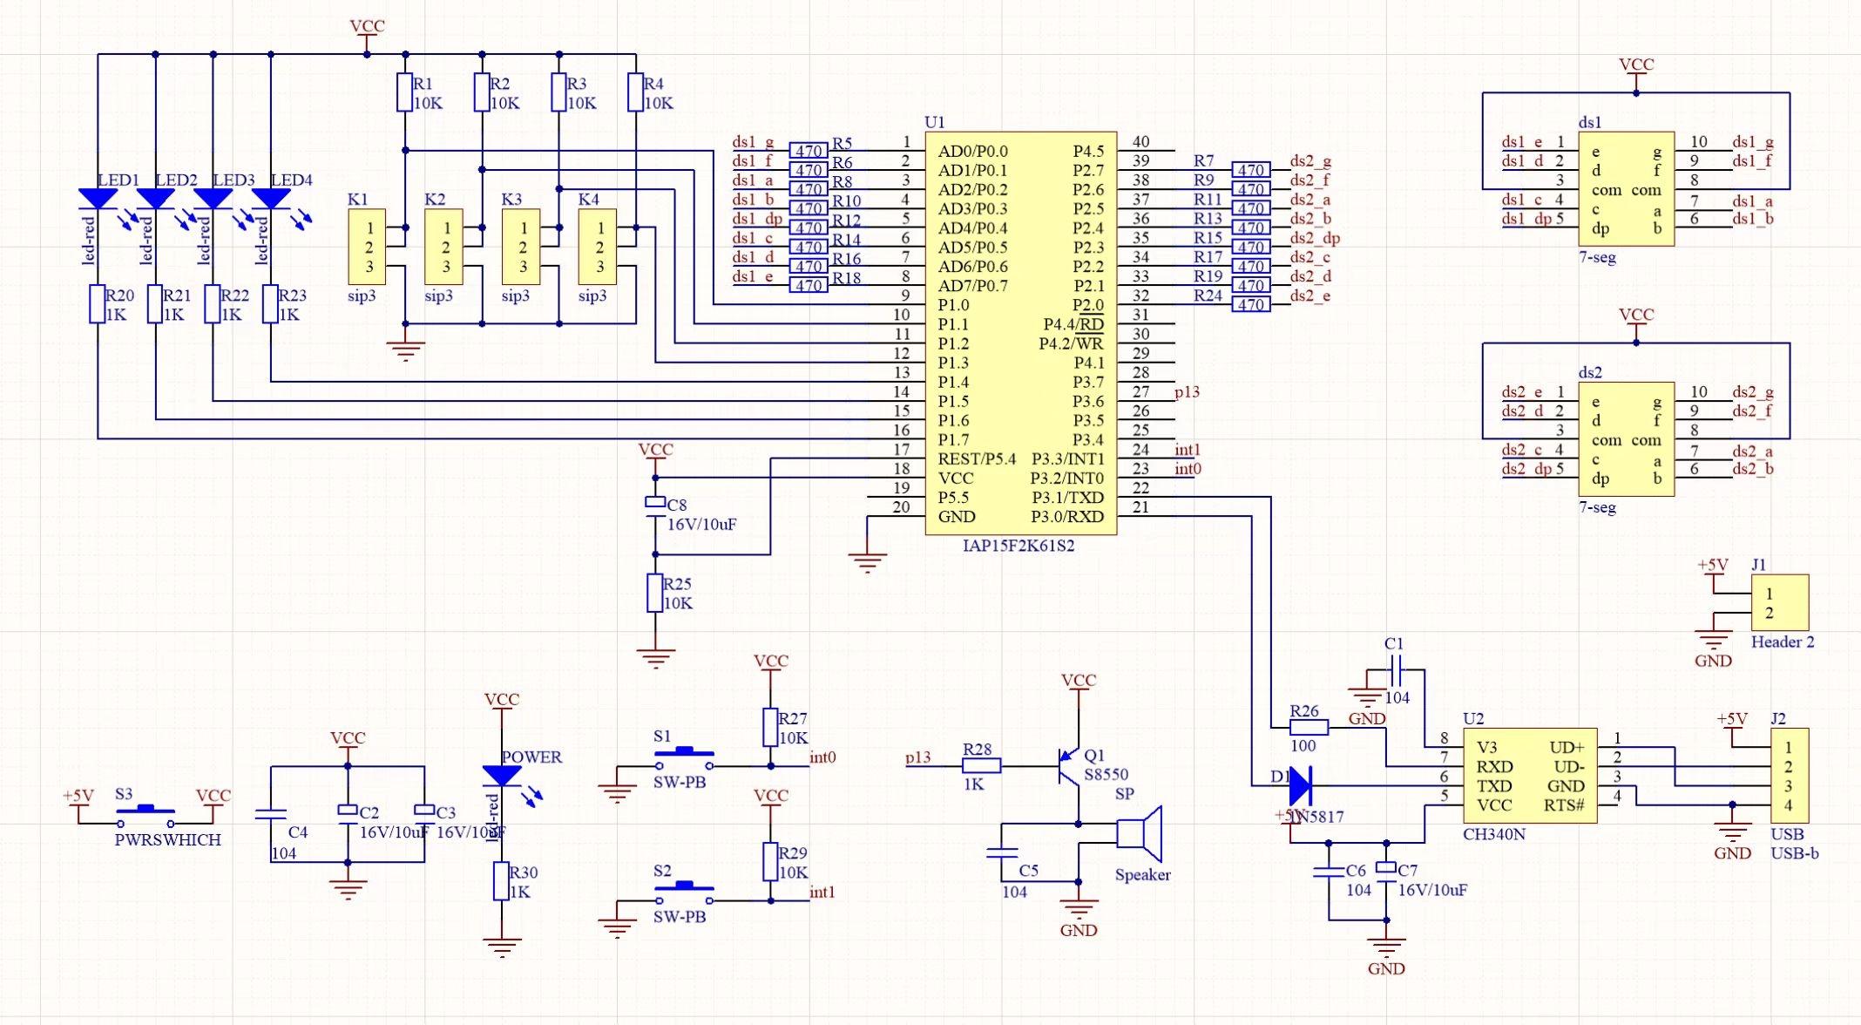Viewport: 1861px width, 1025px height.
Task: Select resistor R25 10K below C8
Action: pos(655,593)
